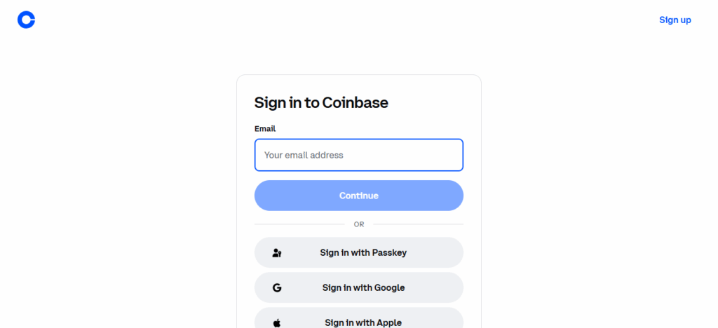Click the OR divider text
This screenshot has height=328, width=718.
(359, 224)
